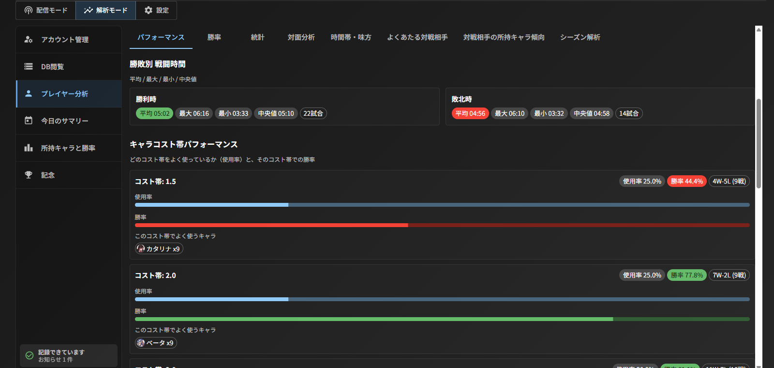Click the cost 1.5 usage rate bar
774x368 pixels.
coord(442,205)
